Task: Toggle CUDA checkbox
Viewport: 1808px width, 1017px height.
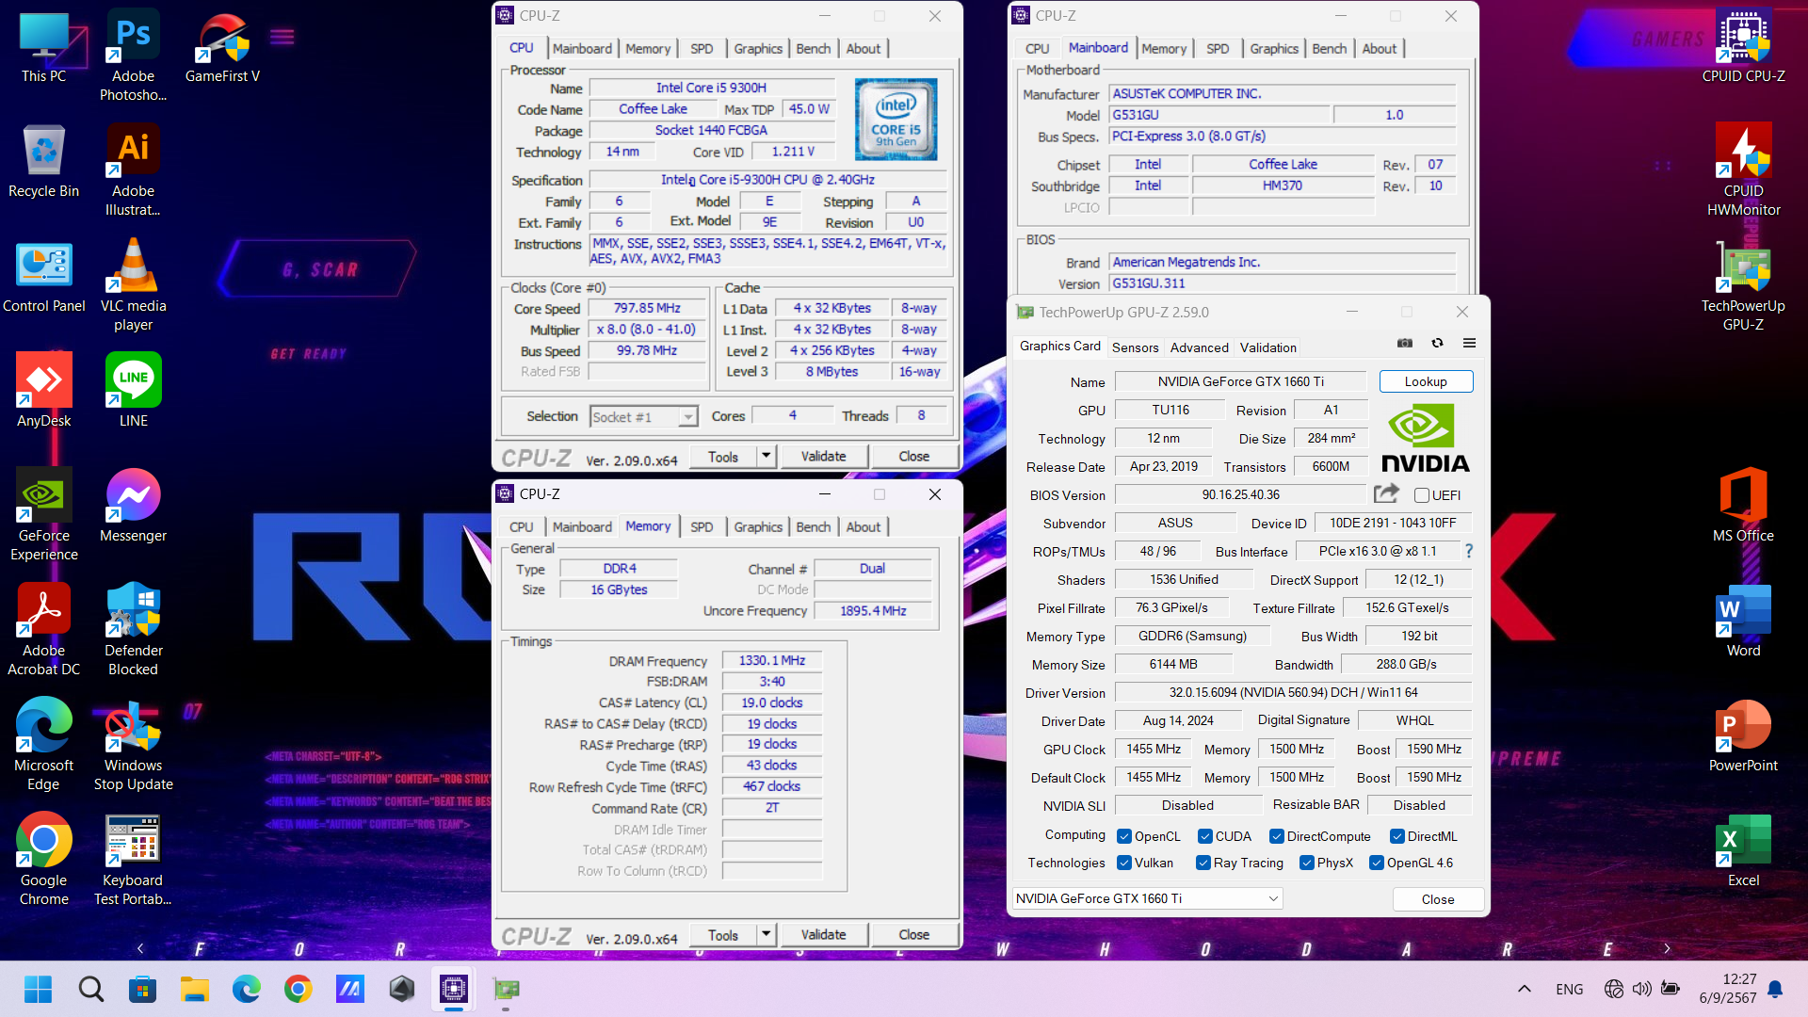Action: pos(1204,836)
